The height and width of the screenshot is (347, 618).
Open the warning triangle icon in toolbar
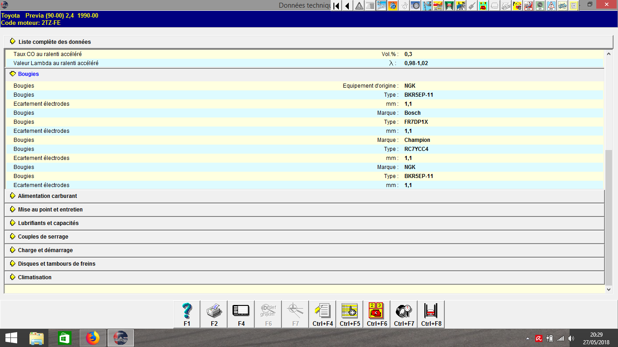359,6
